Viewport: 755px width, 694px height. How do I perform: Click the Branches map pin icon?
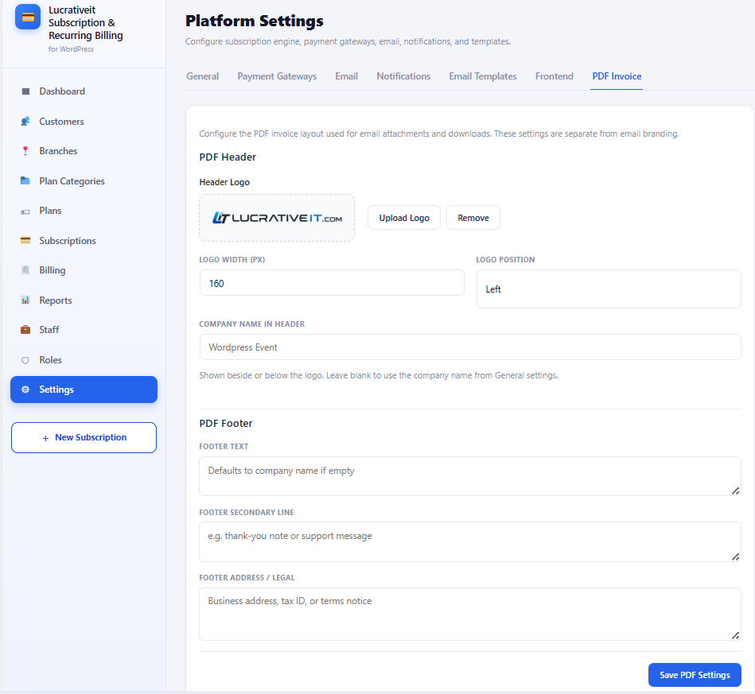point(25,151)
